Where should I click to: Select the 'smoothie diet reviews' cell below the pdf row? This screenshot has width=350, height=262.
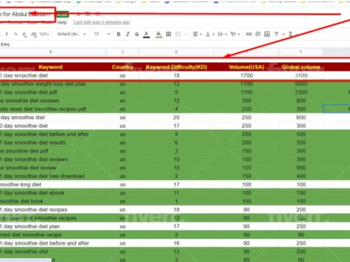(x=53, y=101)
